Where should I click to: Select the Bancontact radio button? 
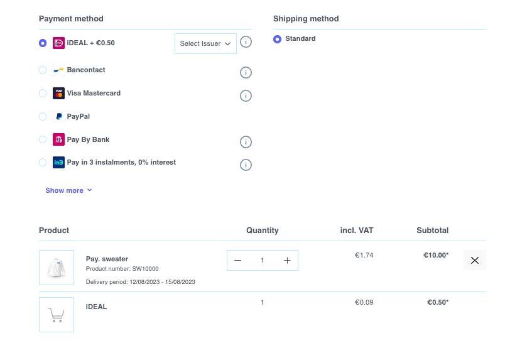point(43,70)
